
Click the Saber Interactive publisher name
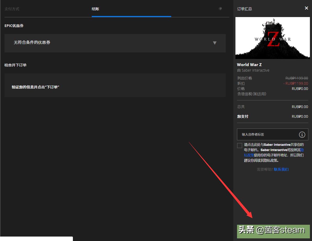point(255,70)
